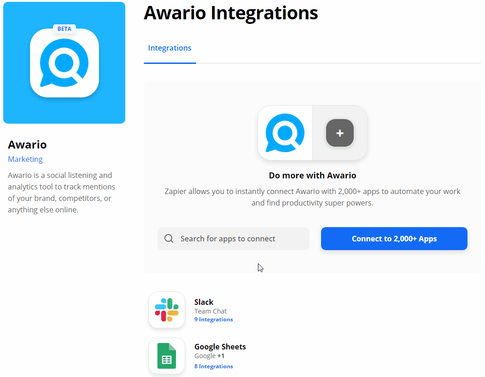This screenshot has width=485, height=377.
Task: Click the Do more with Awario heading
Action: (312, 175)
